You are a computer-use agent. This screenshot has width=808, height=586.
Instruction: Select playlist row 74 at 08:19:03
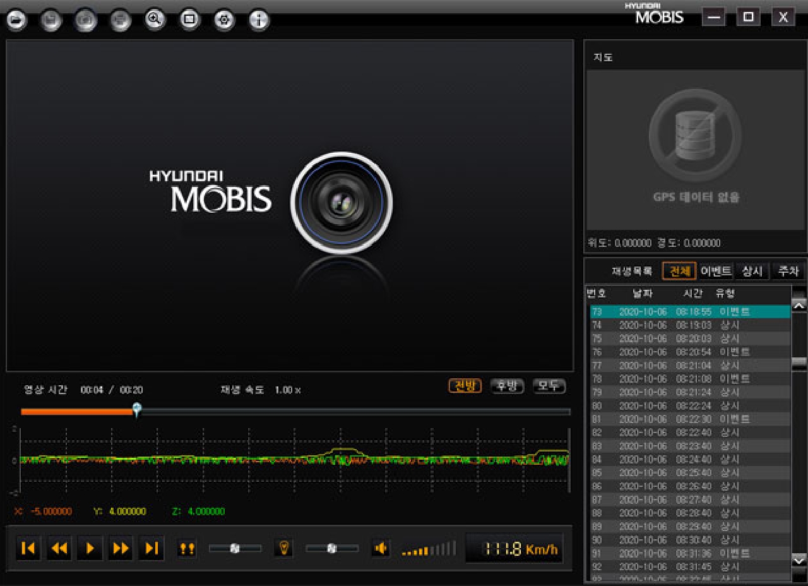[x=690, y=325]
